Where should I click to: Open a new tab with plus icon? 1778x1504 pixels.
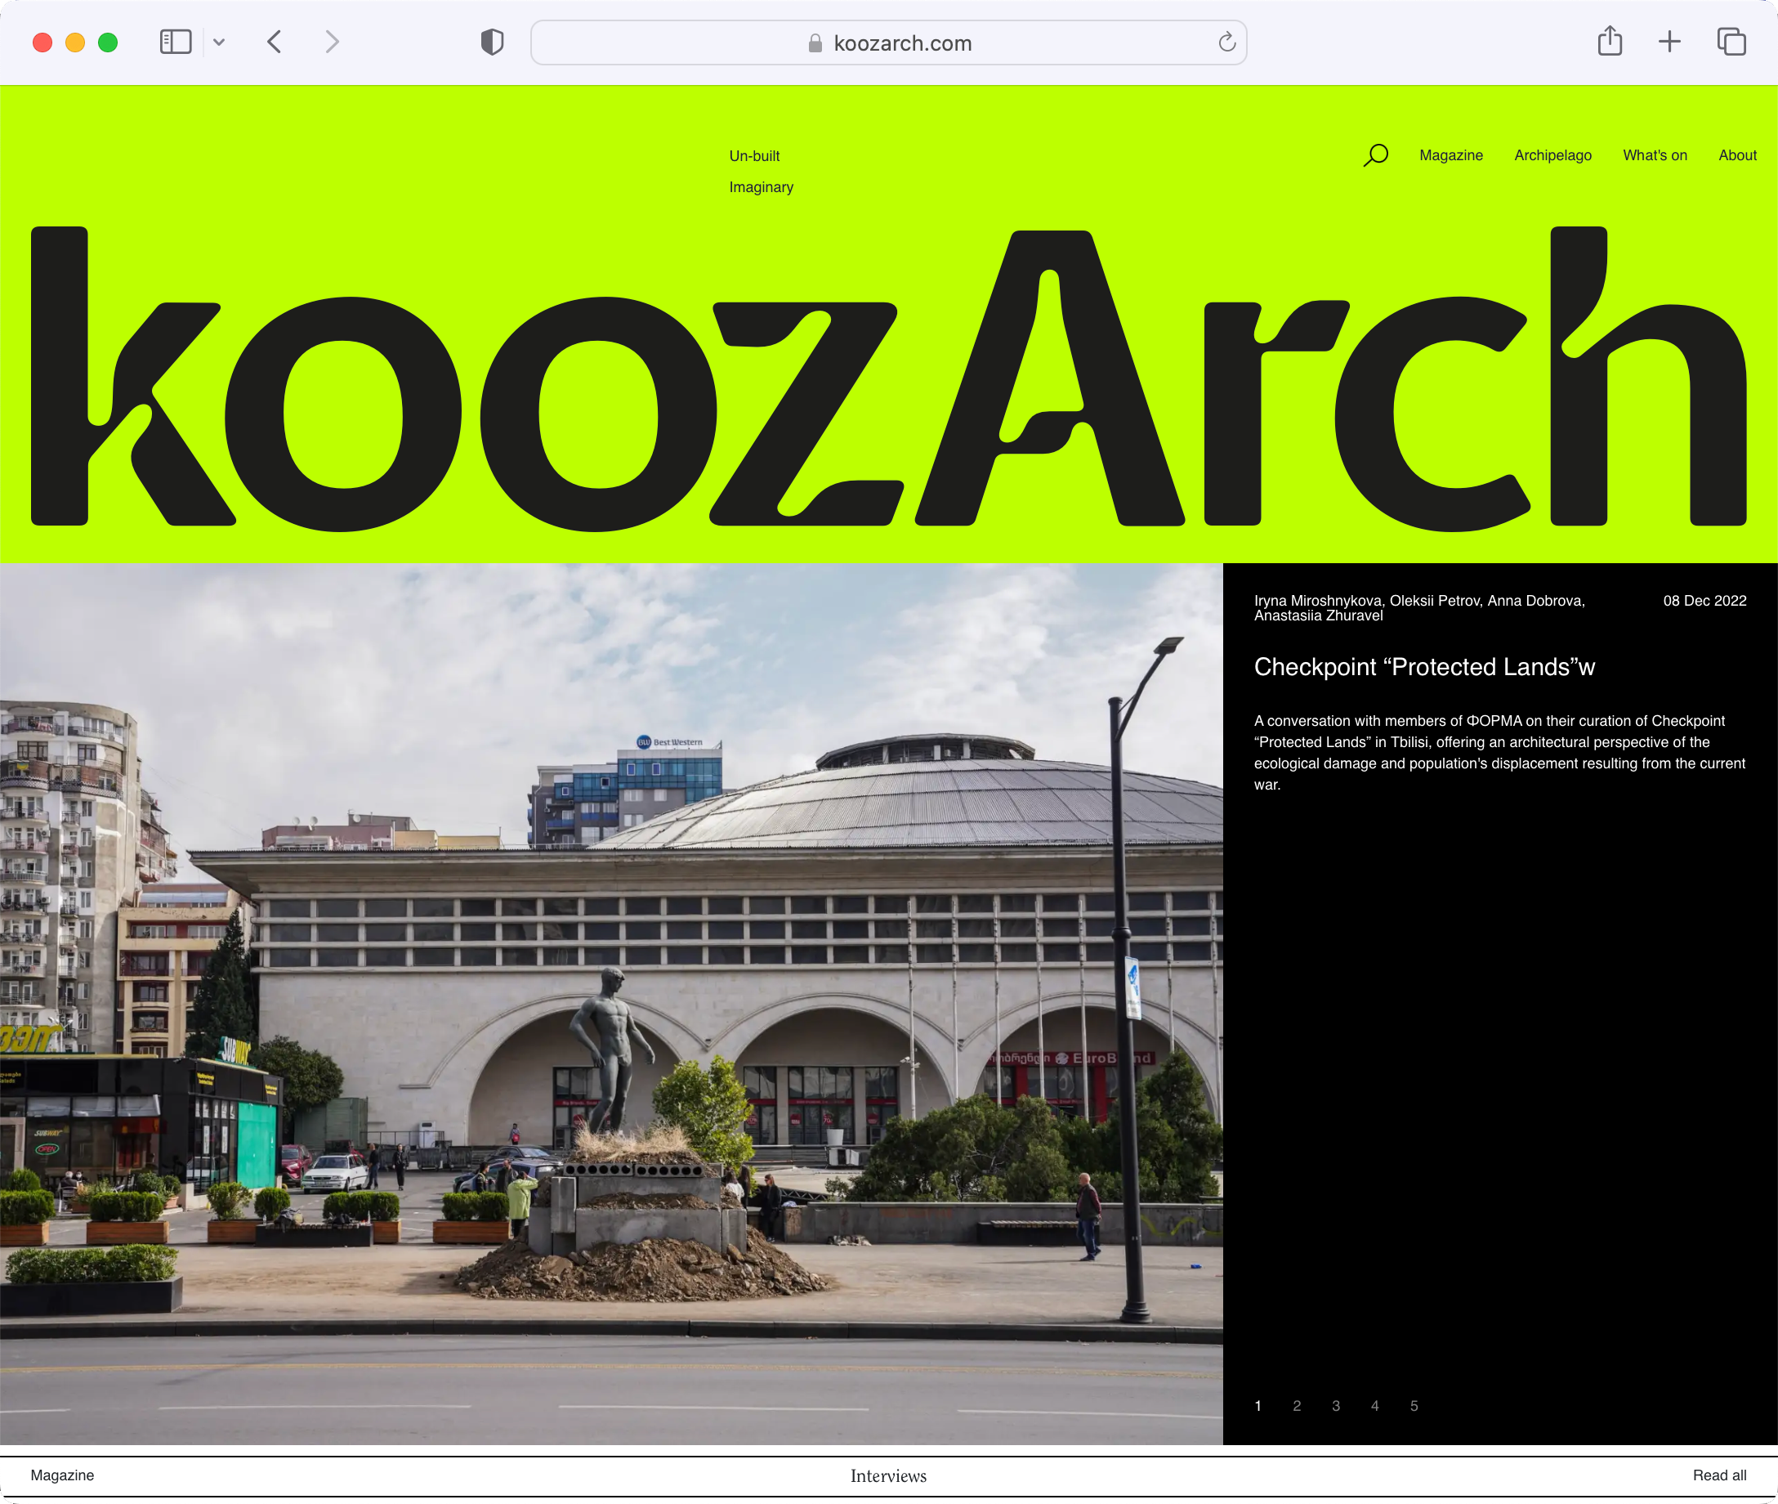(1669, 42)
